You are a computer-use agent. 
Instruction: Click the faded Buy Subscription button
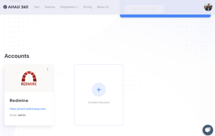tap(144, 9)
